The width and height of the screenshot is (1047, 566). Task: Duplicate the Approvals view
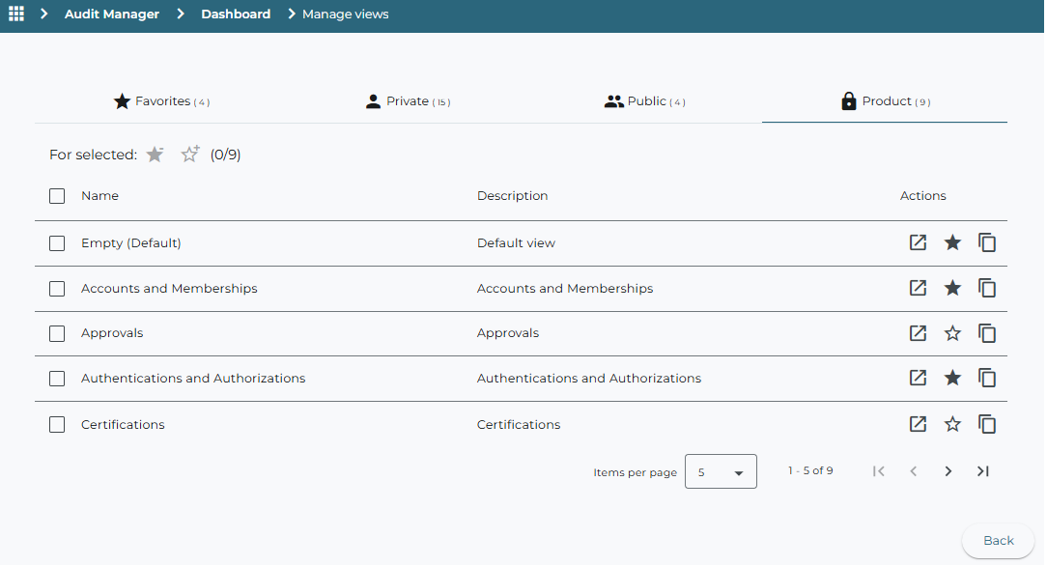[x=987, y=333]
